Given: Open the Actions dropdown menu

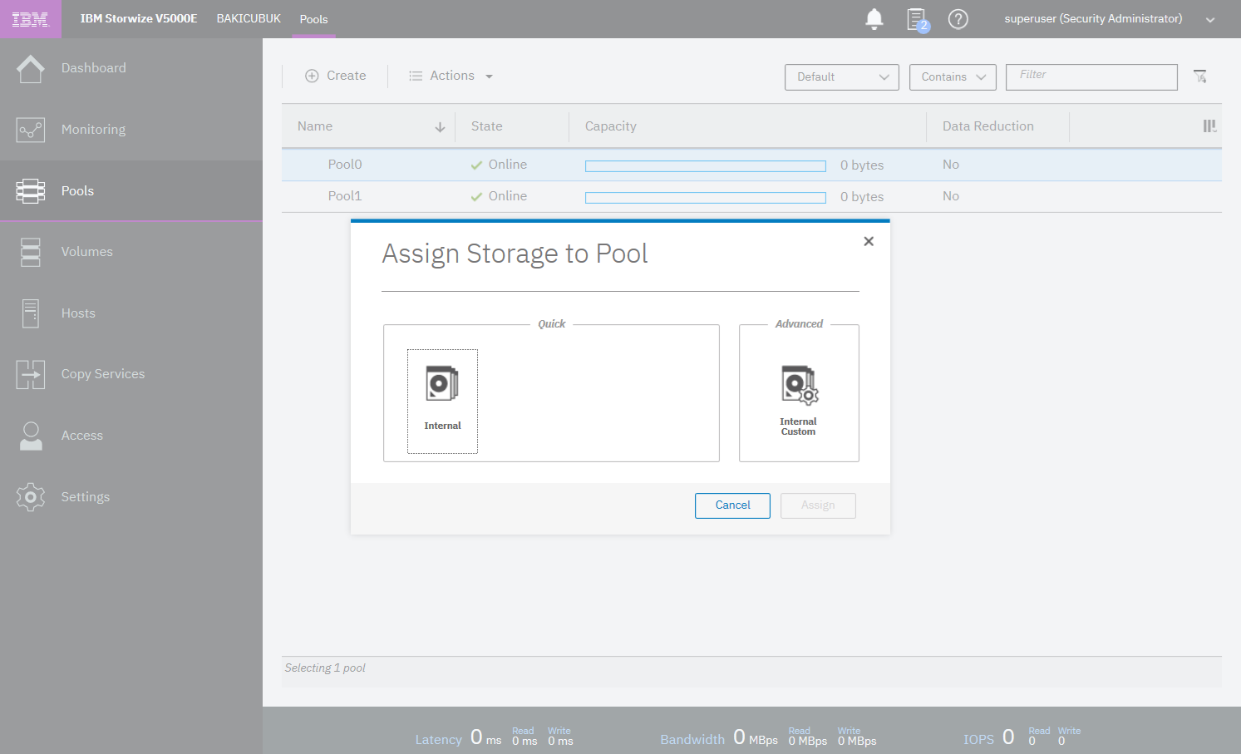Looking at the screenshot, I should point(451,76).
